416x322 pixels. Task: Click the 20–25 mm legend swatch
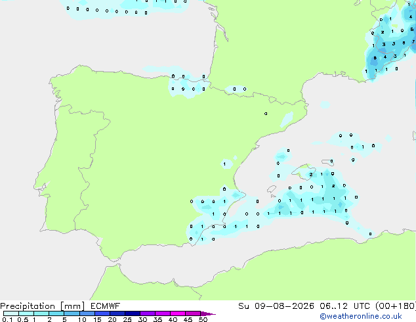pyautogui.click(x=117, y=313)
